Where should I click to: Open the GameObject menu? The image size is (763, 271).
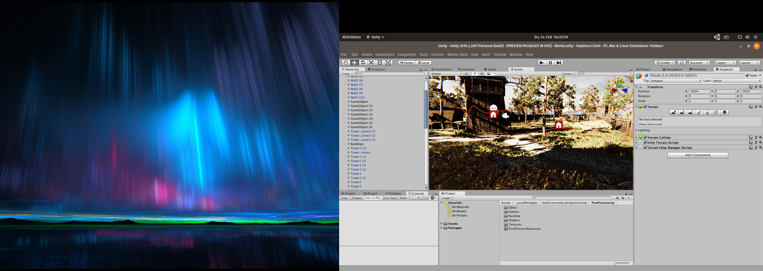click(385, 55)
